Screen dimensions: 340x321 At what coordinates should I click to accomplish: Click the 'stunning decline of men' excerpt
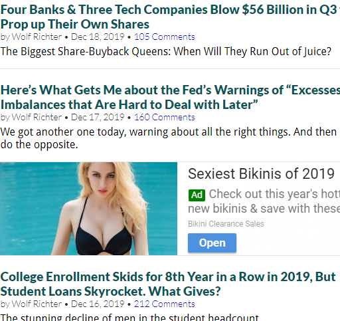[x=129, y=317]
